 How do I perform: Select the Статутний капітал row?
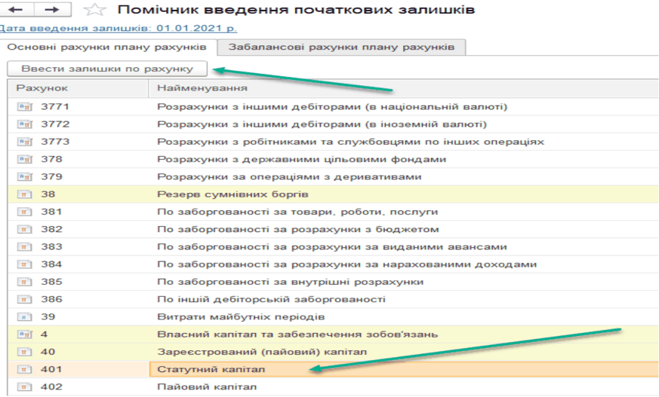211,370
